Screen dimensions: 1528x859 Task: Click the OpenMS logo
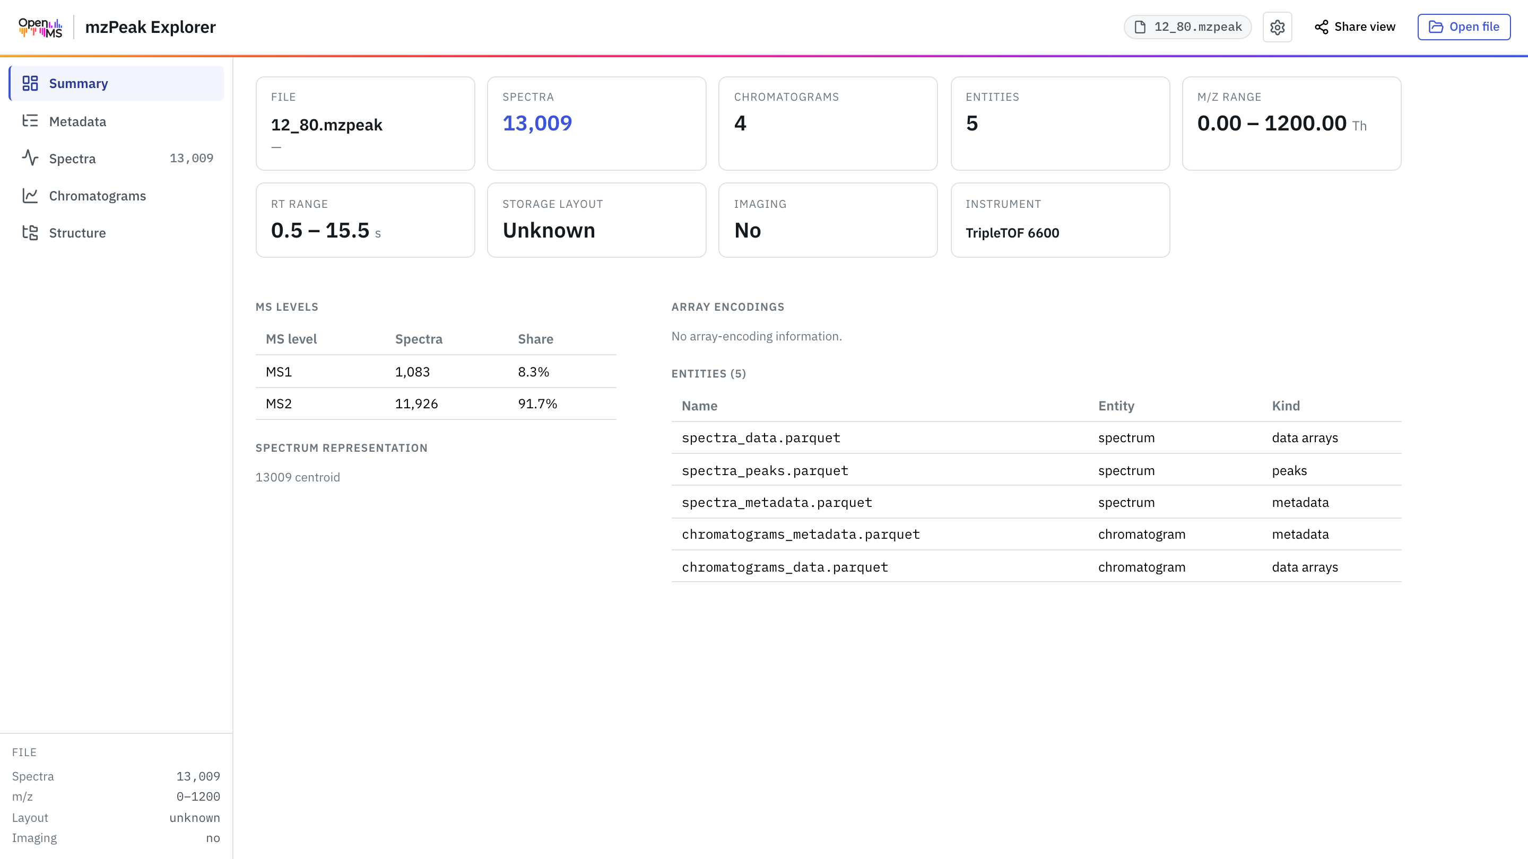40,27
